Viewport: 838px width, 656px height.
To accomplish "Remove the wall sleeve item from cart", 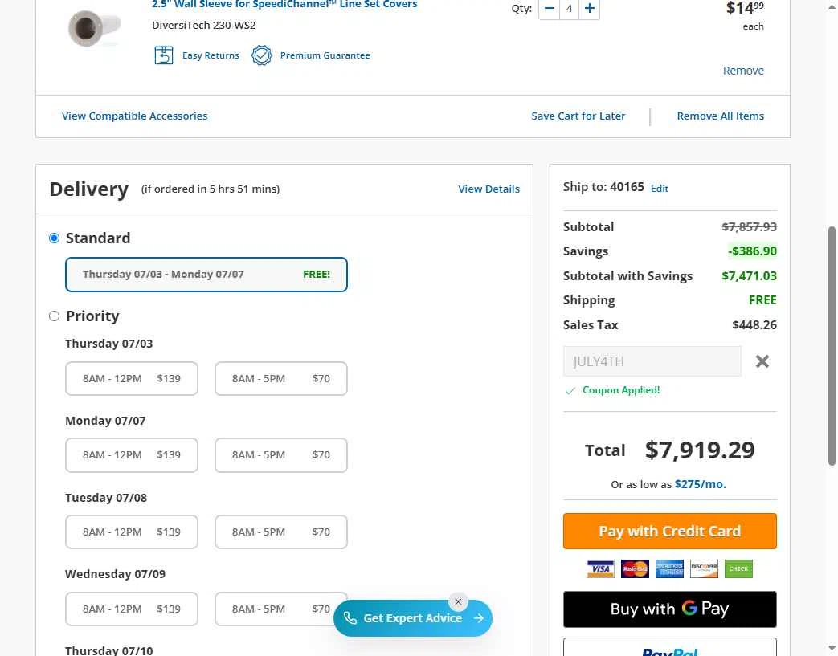I will (x=743, y=71).
